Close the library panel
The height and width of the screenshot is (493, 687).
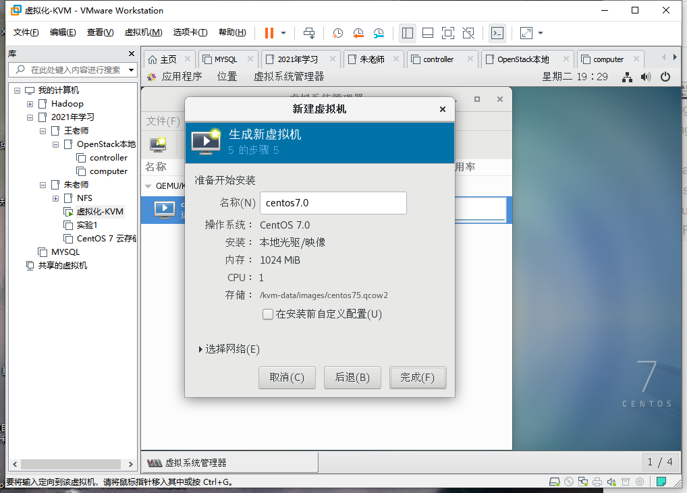[132, 53]
